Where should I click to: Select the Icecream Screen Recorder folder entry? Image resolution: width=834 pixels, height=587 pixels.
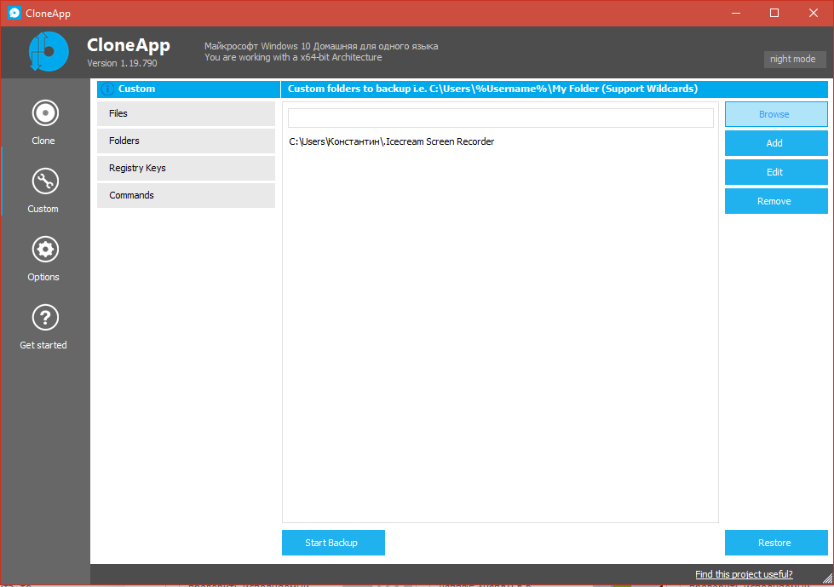(x=392, y=141)
